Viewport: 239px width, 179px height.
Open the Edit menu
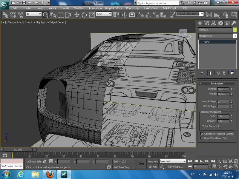(15, 8)
